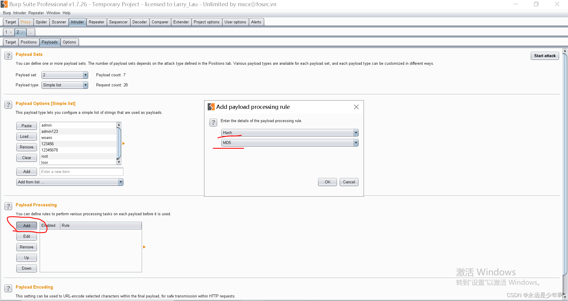This screenshot has width=568, height=301.
Task: Select payload 'admin123' in list
Action: 78,132
